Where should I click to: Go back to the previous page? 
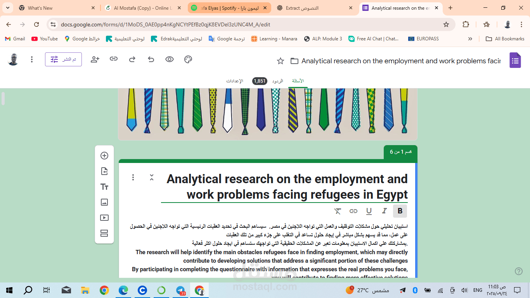click(9, 24)
